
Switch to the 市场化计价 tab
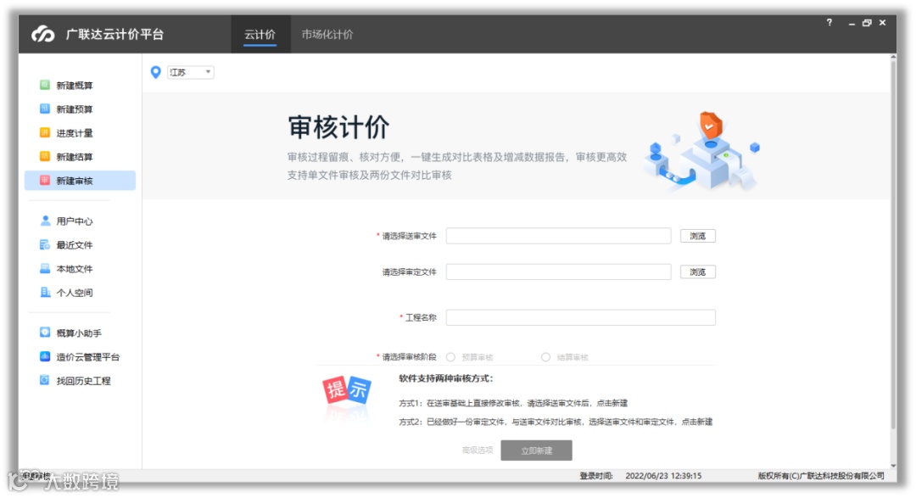(x=327, y=35)
